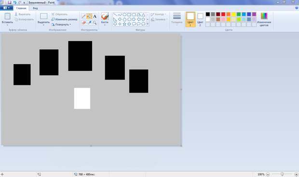299x177 pixels.
Task: Click the zoom slider handle
Action: tap(282, 174)
